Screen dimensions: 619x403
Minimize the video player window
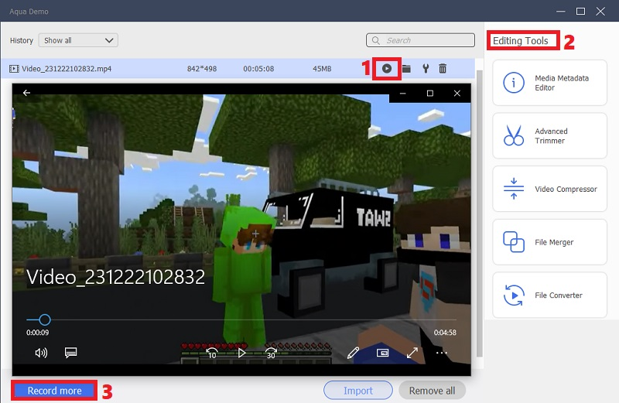[x=402, y=93]
